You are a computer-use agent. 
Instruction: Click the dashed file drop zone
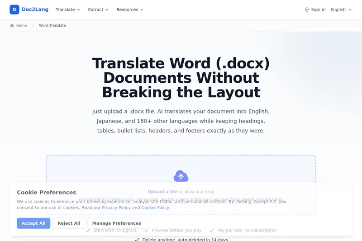(x=181, y=185)
